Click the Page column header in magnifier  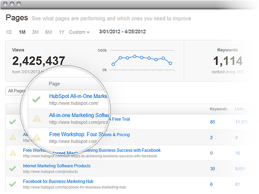point(54,84)
